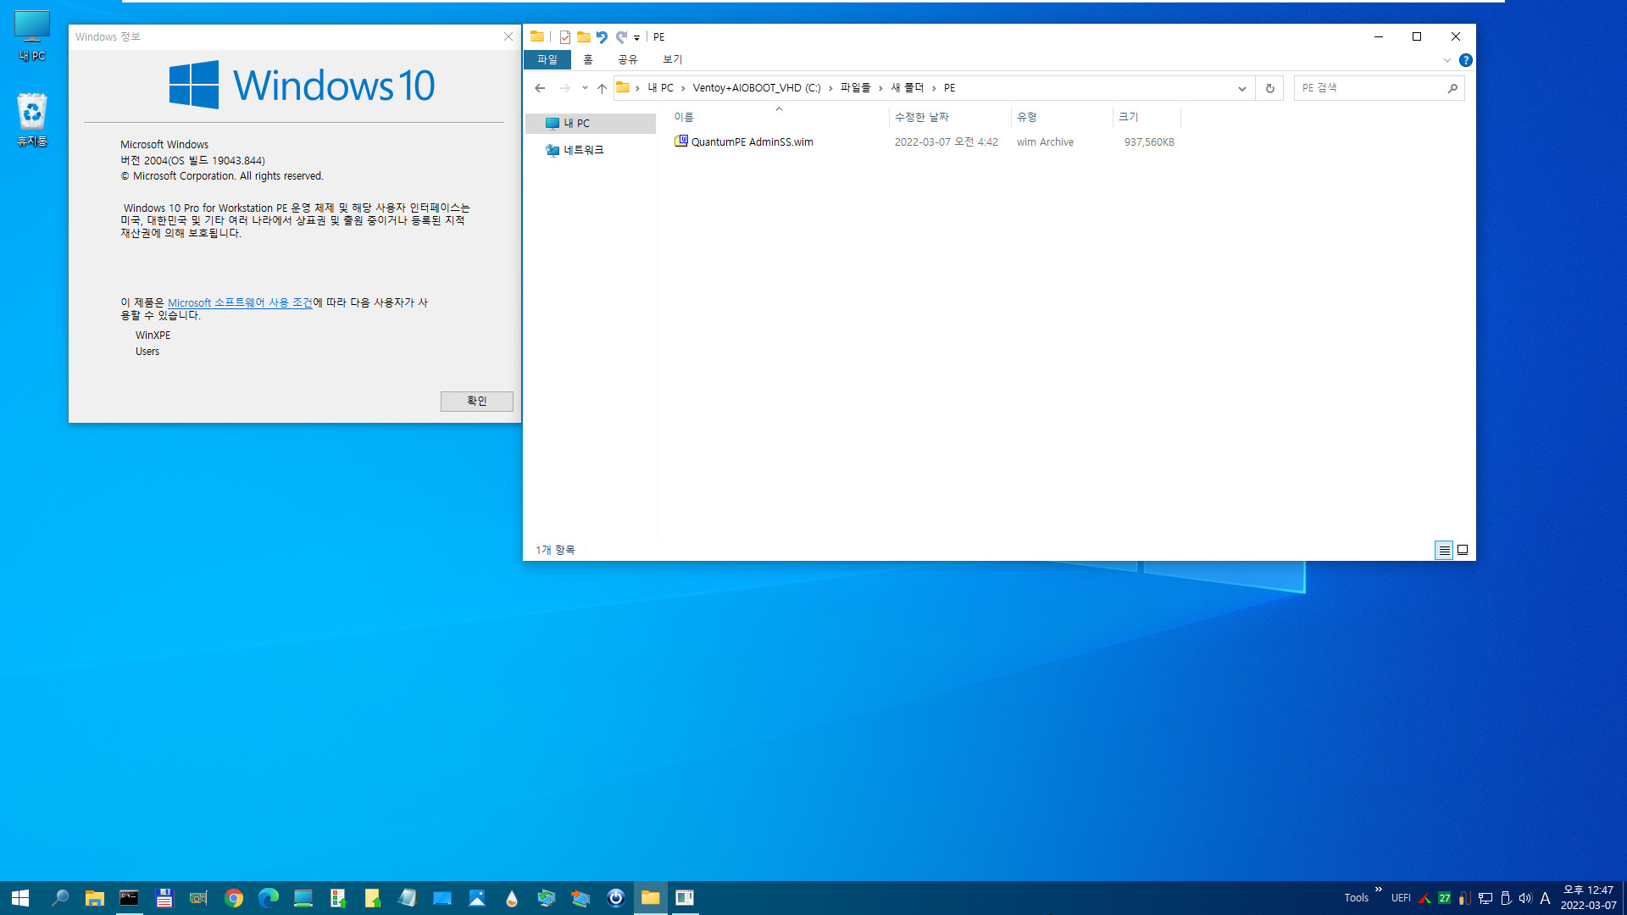Click Ventoy+AIOBOOT_VHD (C:) in the breadcrumb

click(x=756, y=88)
